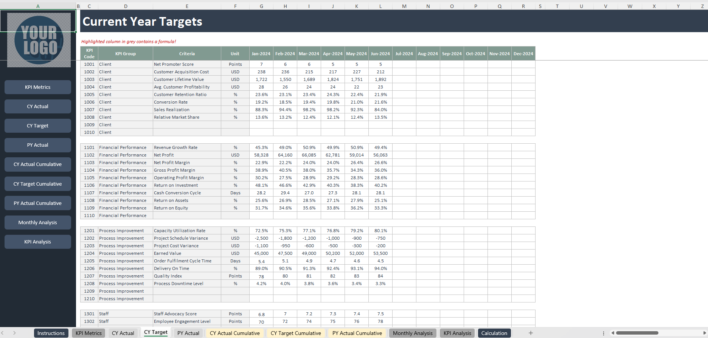Viewport: 708px width, 338px height.
Task: Click the Dec-2024 column header cell
Action: click(523, 54)
